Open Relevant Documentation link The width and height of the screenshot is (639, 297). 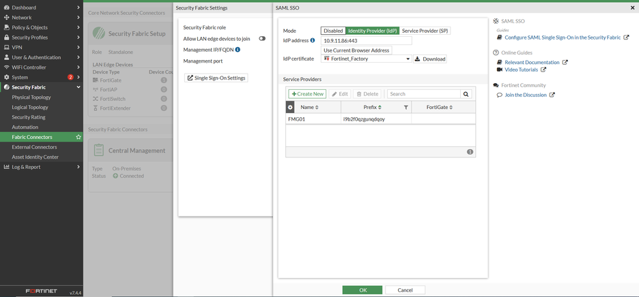[532, 62]
